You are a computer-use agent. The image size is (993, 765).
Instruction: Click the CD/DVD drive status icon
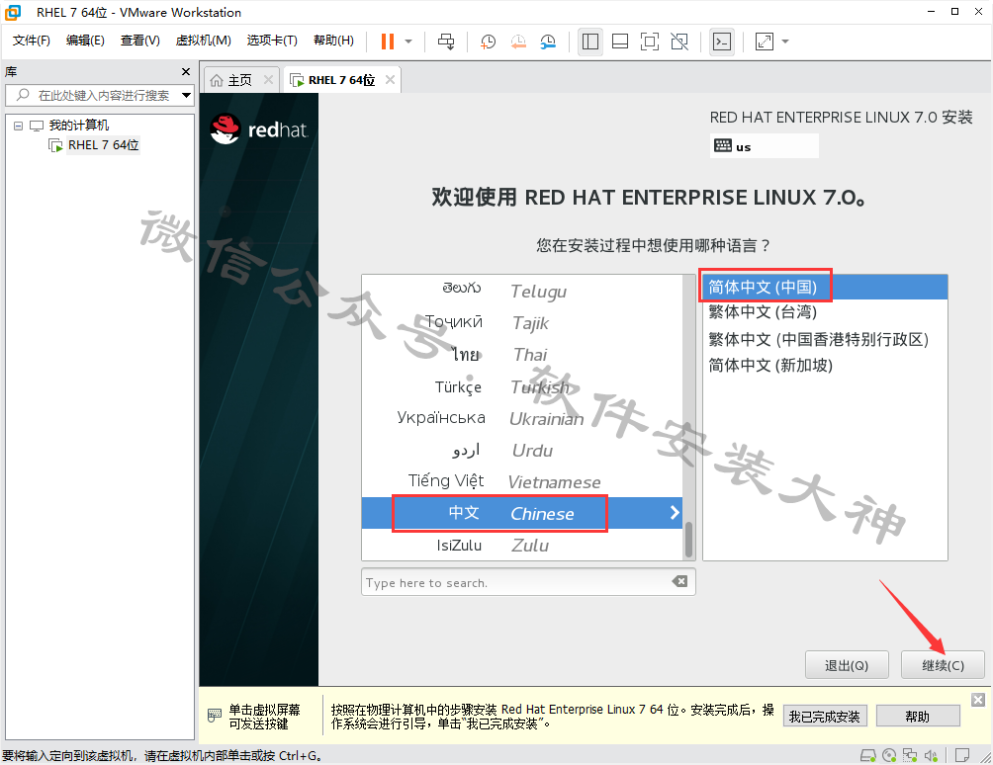[x=889, y=755]
